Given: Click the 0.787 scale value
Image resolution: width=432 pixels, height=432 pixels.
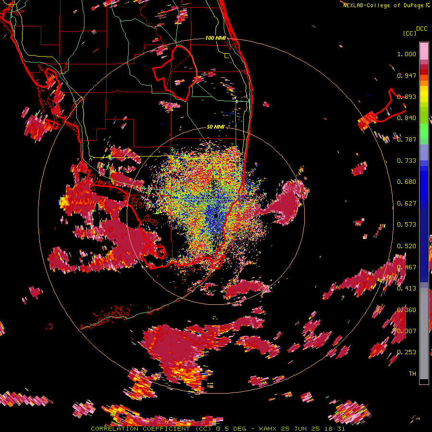Looking at the screenshot, I should pyautogui.click(x=407, y=139).
